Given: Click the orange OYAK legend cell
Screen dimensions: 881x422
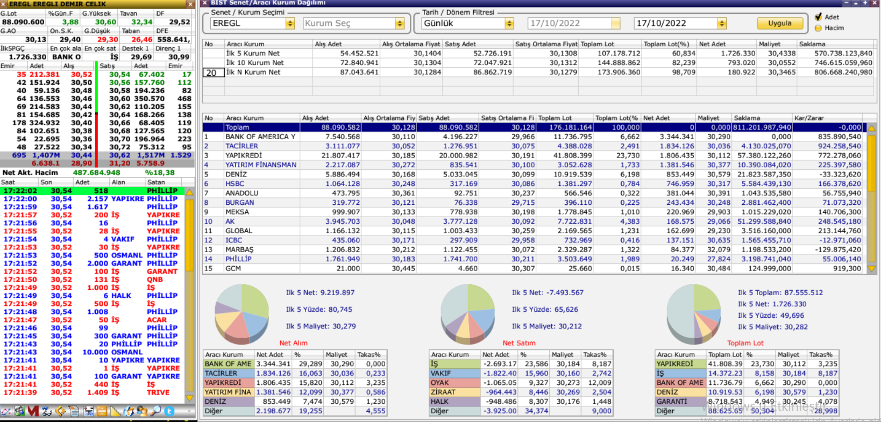Looking at the screenshot, I should click(x=454, y=383).
